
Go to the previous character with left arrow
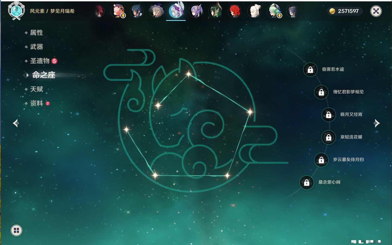point(16,123)
